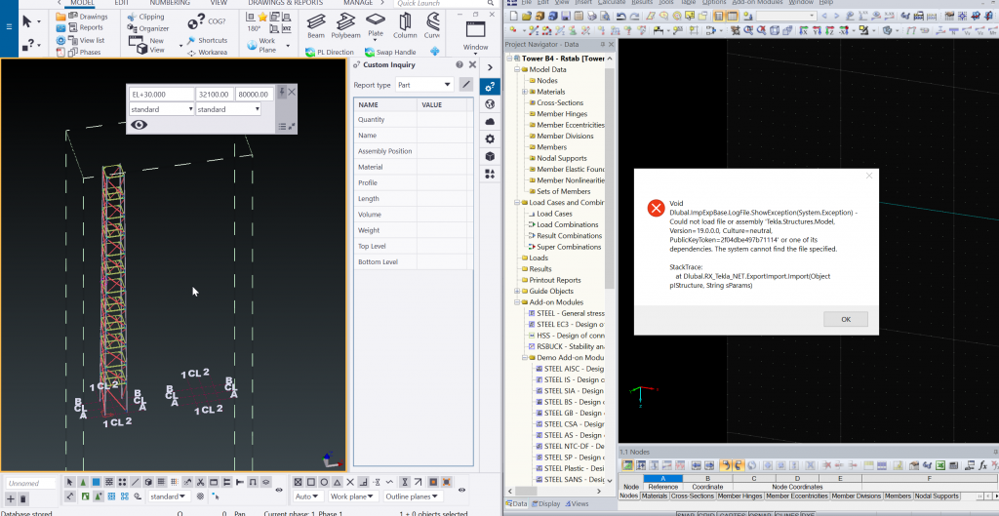Switch to the Display tab in Project Navigator
This screenshot has height=516, width=999.
point(547,503)
